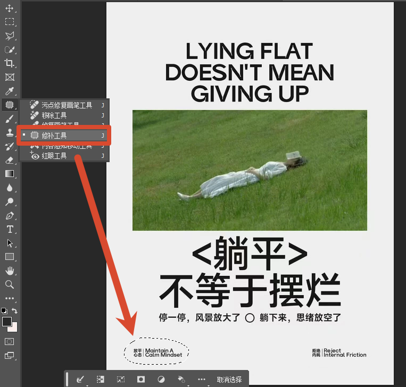The image size is (406, 387).
Task: Select the Hand tool
Action: tap(10, 271)
